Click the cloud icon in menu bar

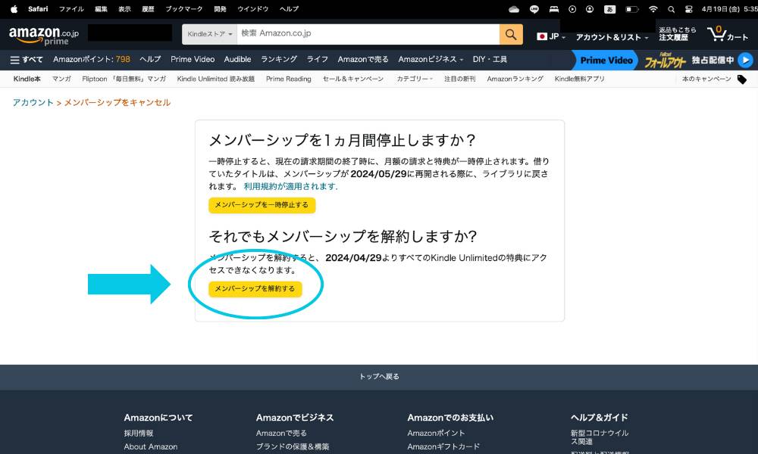[x=514, y=9]
